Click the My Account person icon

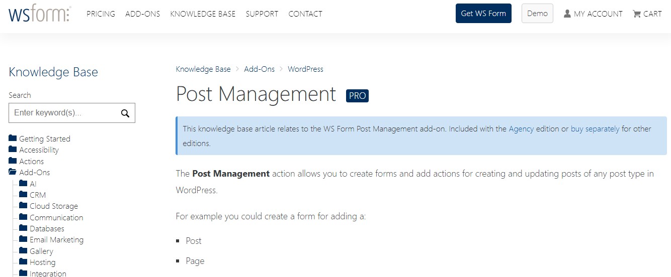[x=567, y=14]
